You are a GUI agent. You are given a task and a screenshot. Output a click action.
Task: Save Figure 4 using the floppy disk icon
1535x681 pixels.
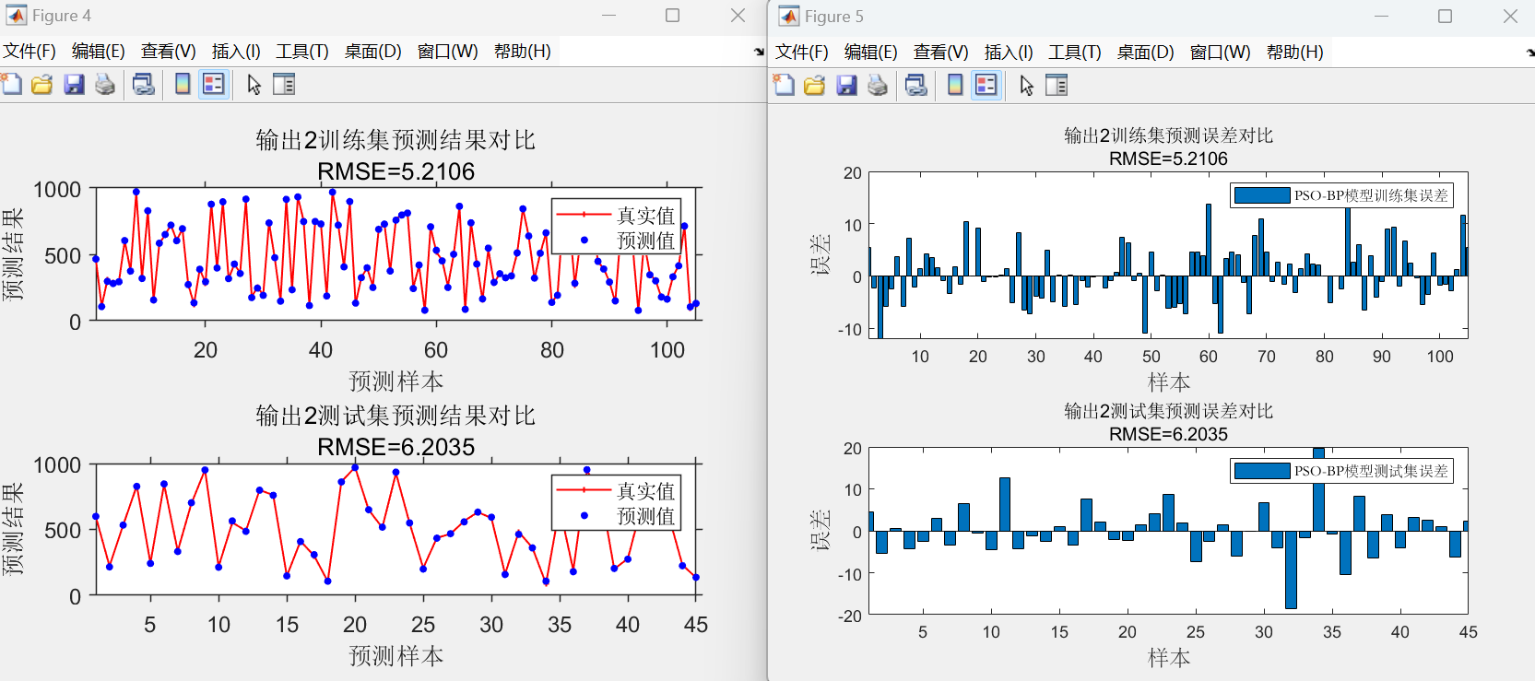[x=74, y=85]
